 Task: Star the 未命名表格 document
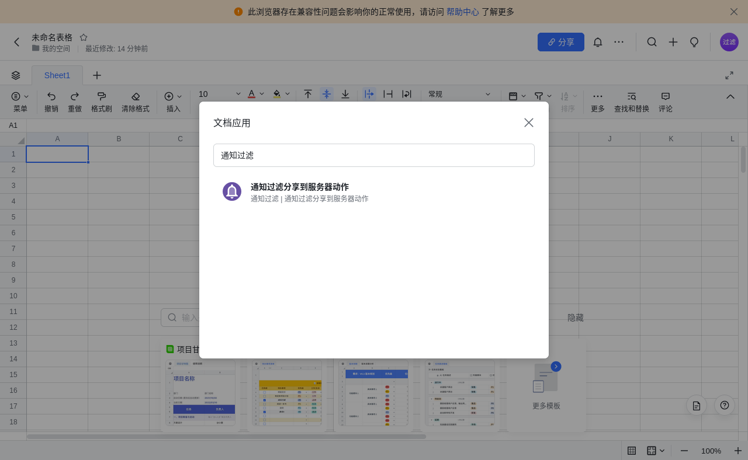click(x=84, y=37)
